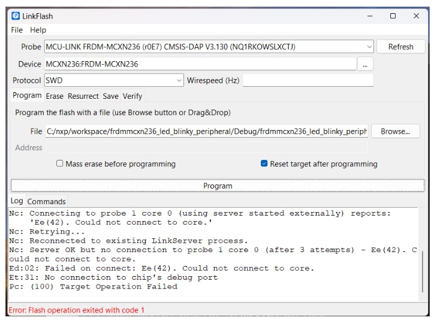Click the red flash error status message
This screenshot has height=324, width=437.
[77, 310]
